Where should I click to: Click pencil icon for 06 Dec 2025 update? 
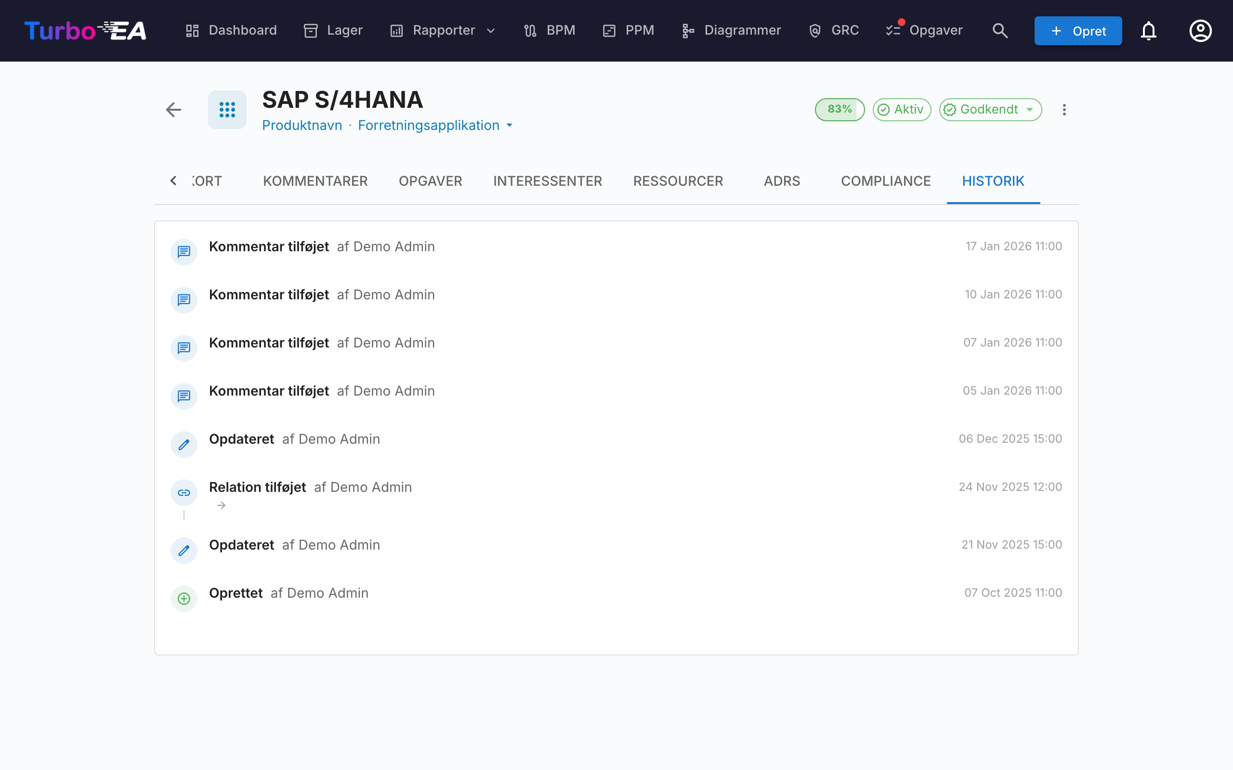[184, 445]
